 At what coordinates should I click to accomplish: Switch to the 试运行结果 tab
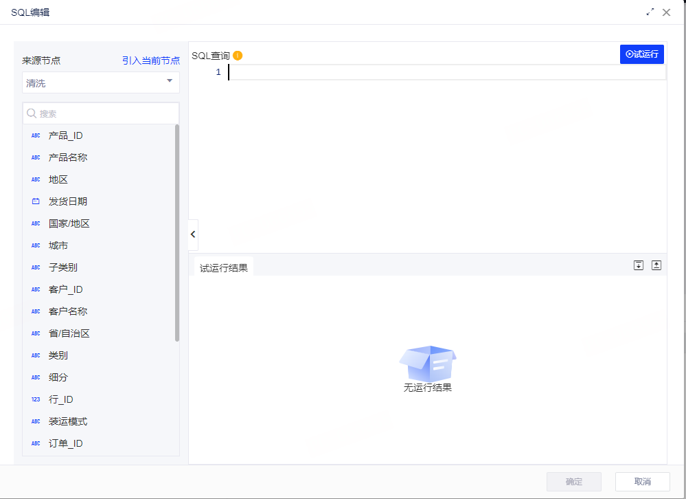pos(223,268)
